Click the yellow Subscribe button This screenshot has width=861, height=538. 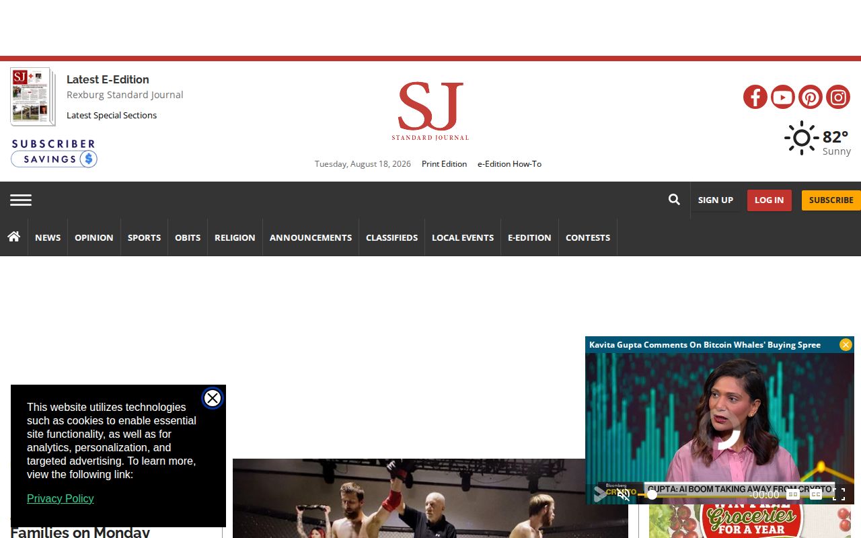(x=831, y=200)
